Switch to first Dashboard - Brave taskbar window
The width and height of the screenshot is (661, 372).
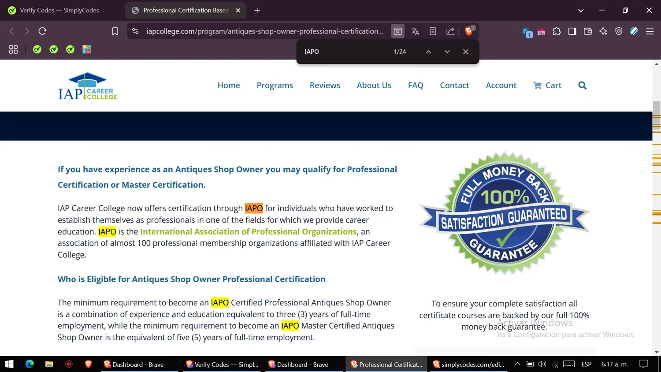[139, 364]
